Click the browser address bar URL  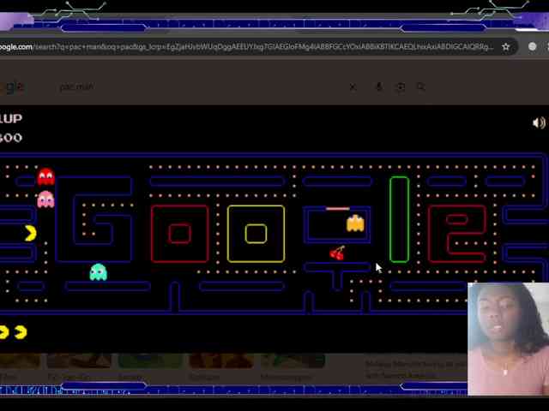click(x=249, y=47)
